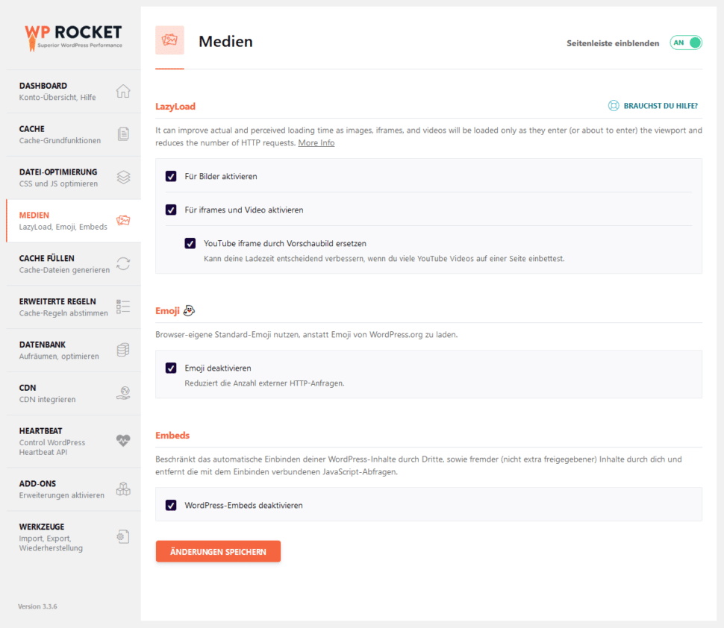Open Add-ons section
The width and height of the screenshot is (724, 628).
coord(73,489)
